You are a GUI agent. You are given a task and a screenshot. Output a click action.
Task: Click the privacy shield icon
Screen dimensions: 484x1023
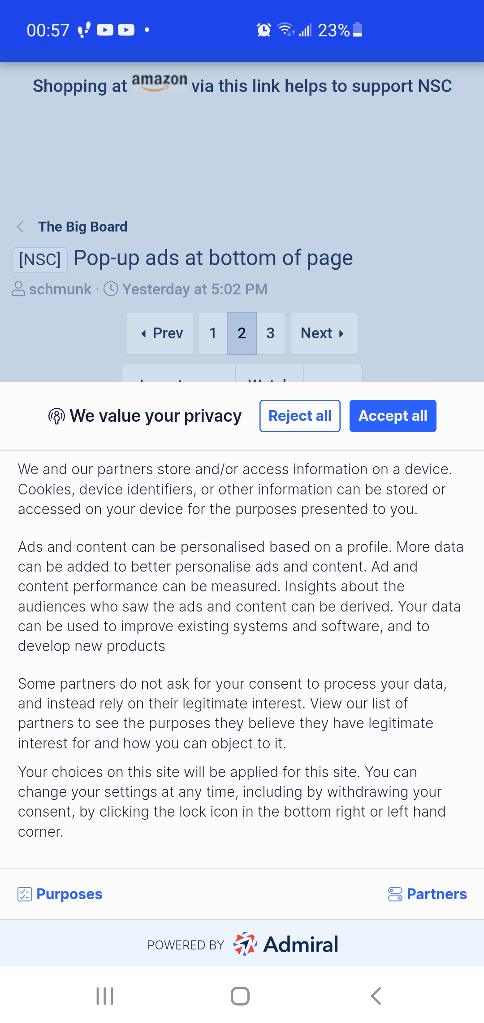[56, 416]
